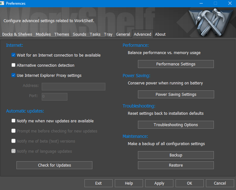Toggle Wait for Internet connection checkbox
Viewport: 236px width, 190px height.
click(14, 55)
